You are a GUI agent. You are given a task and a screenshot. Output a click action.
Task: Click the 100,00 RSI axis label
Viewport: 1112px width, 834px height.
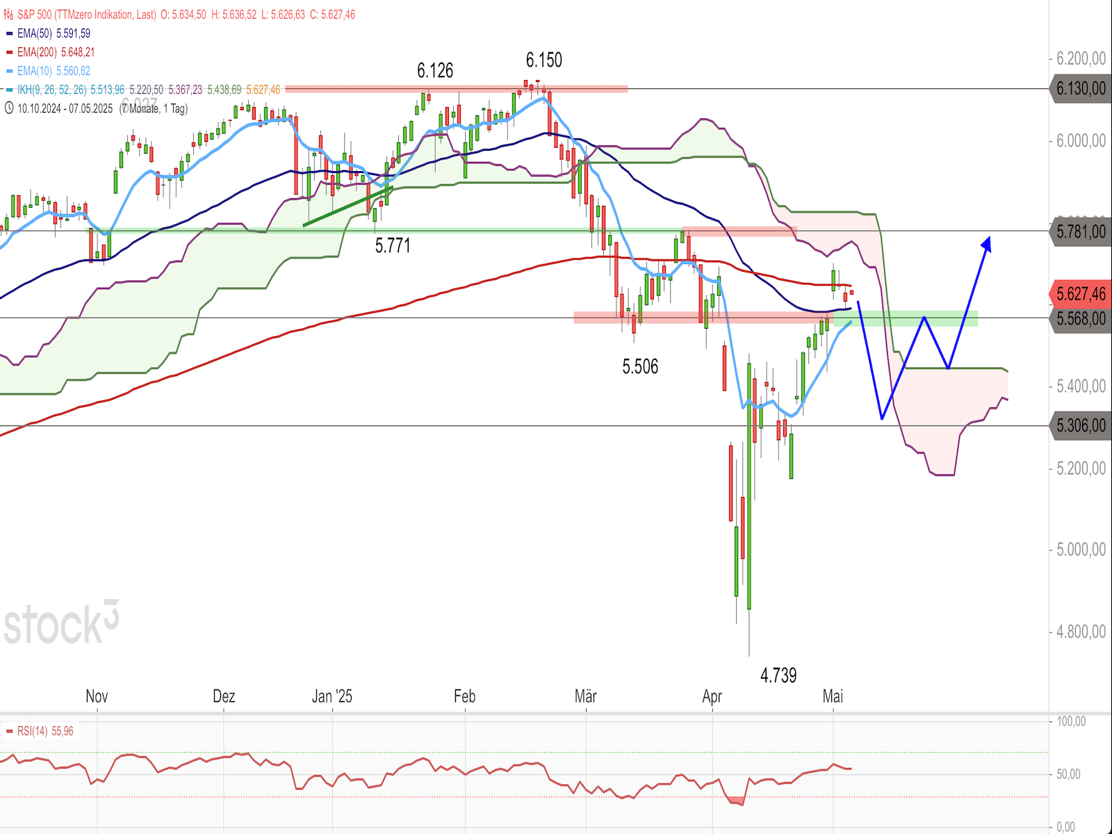1071,721
